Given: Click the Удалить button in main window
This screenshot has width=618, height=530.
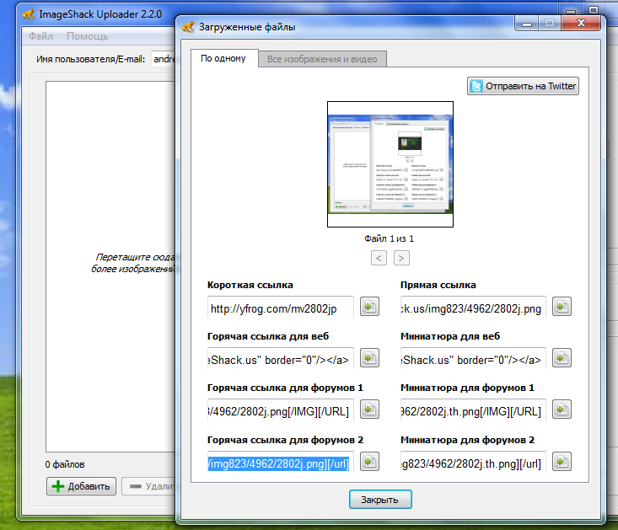Looking at the screenshot, I should pos(149,486).
